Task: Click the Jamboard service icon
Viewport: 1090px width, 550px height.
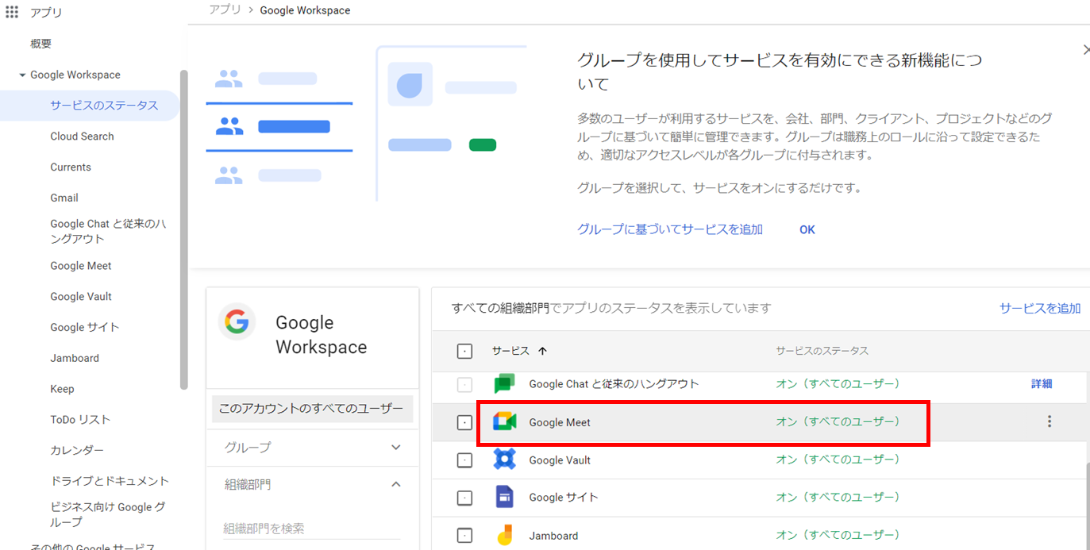Action: [505, 536]
